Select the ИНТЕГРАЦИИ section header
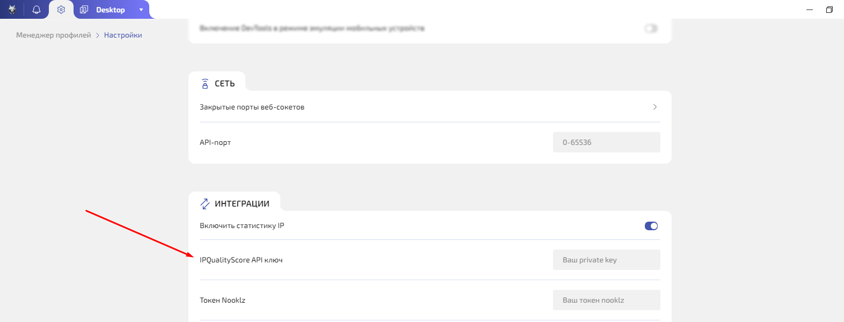 point(242,204)
